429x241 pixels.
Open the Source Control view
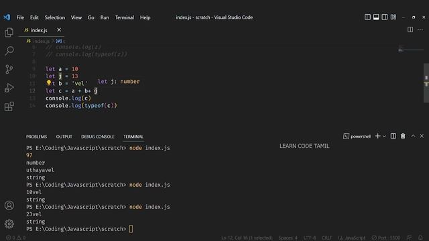pos(9,69)
